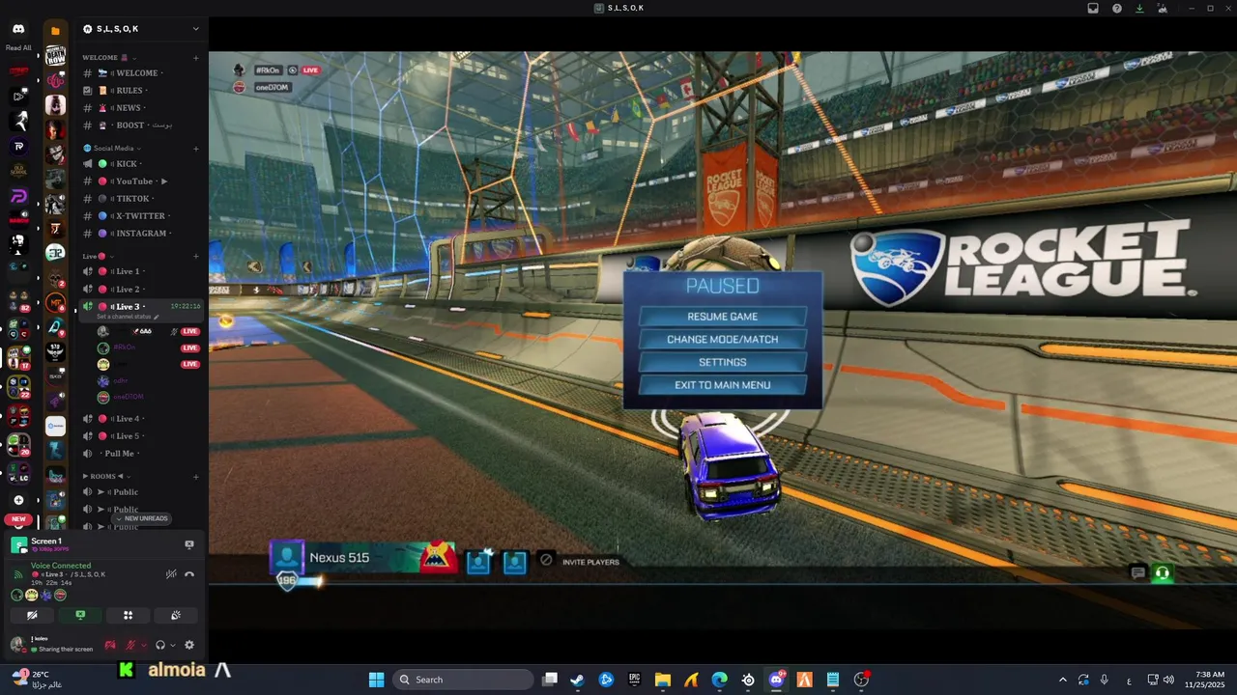The height and width of the screenshot is (695, 1237).
Task: Open the green 32 server icon
Action: [56, 253]
